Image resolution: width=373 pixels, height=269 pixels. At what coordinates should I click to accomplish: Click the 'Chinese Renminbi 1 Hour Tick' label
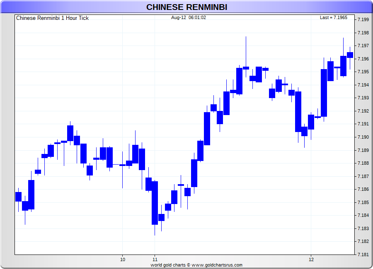52,18
